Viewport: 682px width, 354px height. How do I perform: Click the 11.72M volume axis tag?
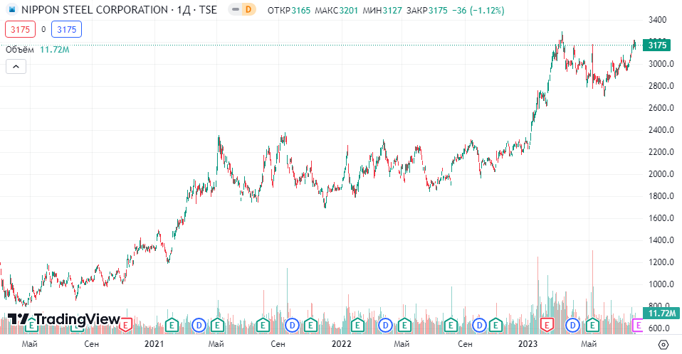tap(661, 313)
